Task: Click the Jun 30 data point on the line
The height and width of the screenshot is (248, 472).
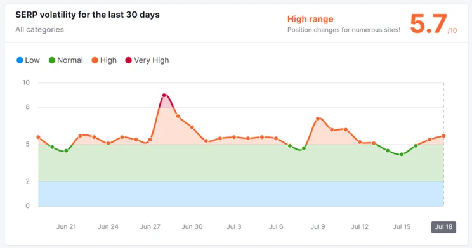Action: [192, 127]
